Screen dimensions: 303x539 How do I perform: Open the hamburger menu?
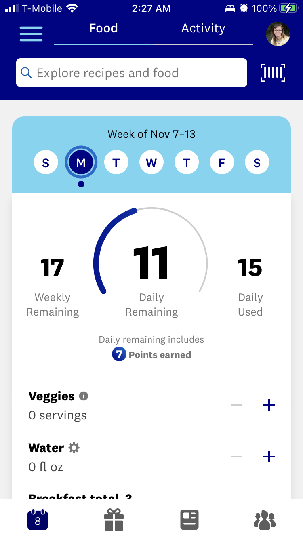[x=31, y=34]
